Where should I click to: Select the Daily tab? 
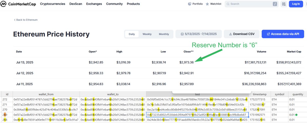[132, 34]
